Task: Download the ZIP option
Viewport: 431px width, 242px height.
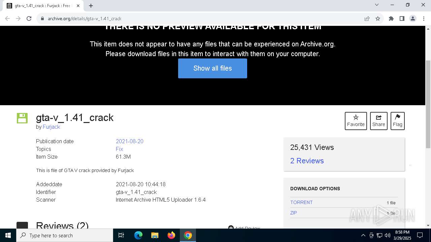Action: [294, 213]
